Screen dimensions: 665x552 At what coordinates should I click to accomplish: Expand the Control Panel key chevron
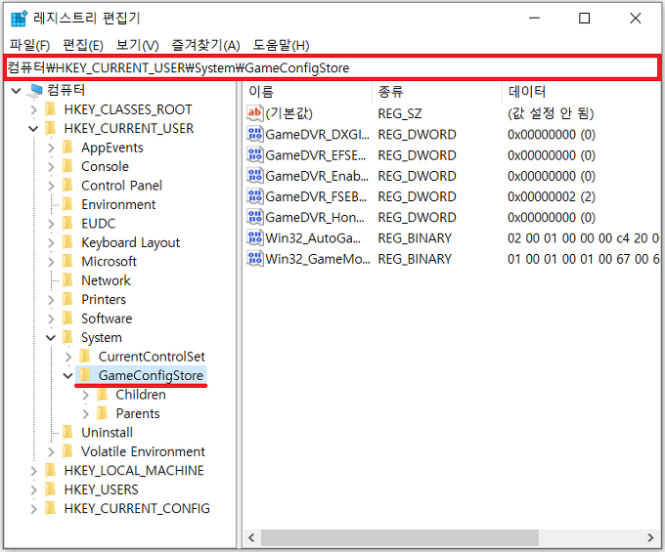tap(51, 186)
